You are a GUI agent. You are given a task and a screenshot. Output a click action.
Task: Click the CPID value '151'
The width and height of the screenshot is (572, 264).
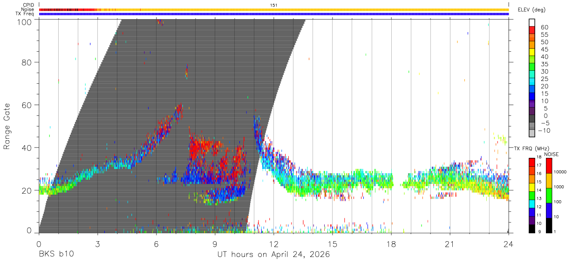pyautogui.click(x=274, y=5)
